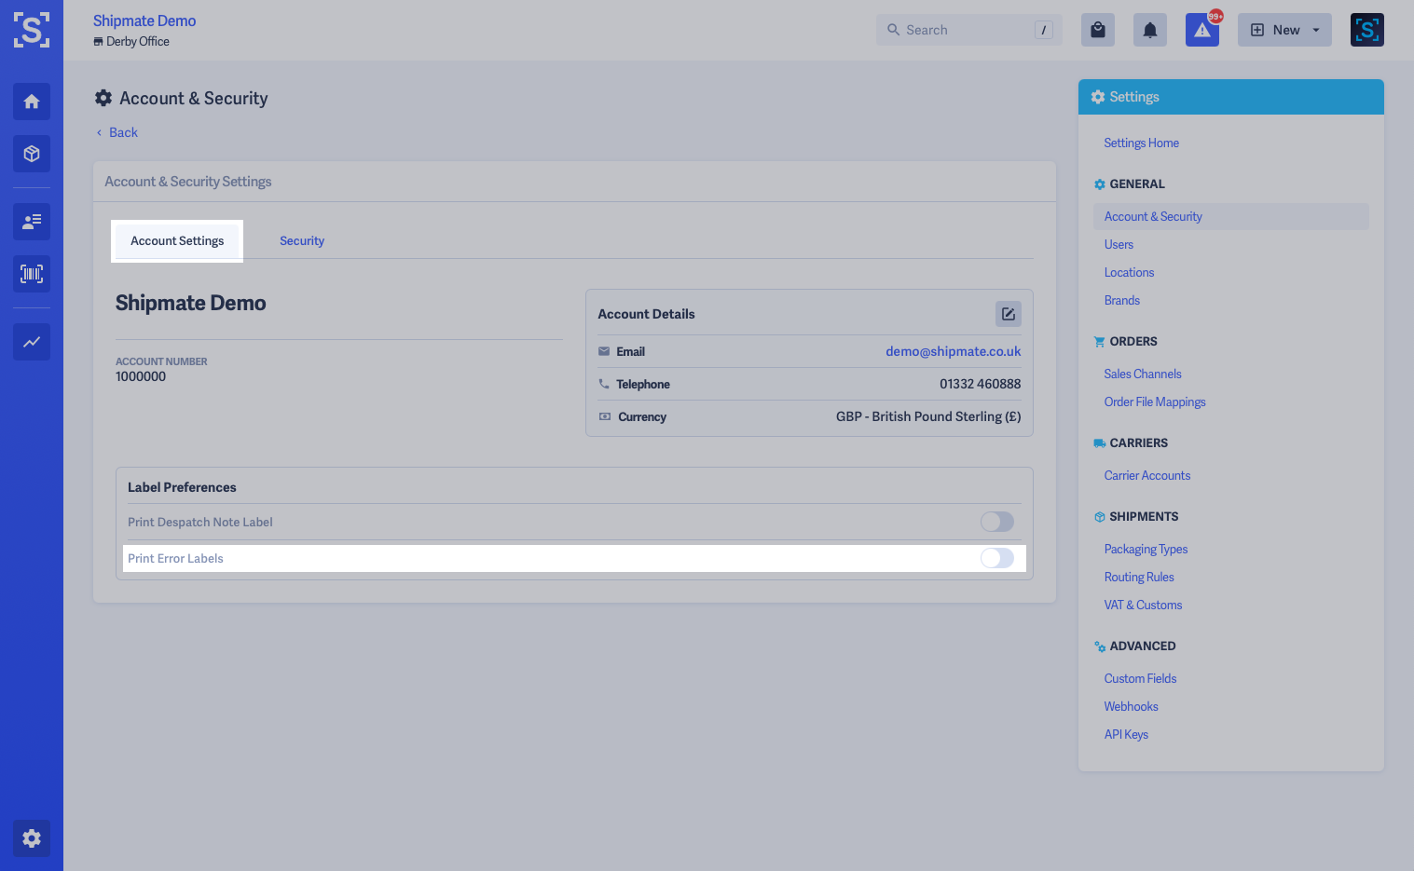The height and width of the screenshot is (871, 1414).
Task: Click the demo@shipmate.co.uk email link
Action: 954,351
